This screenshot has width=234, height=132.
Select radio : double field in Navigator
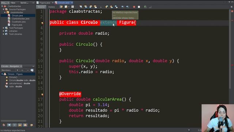point(15,87)
